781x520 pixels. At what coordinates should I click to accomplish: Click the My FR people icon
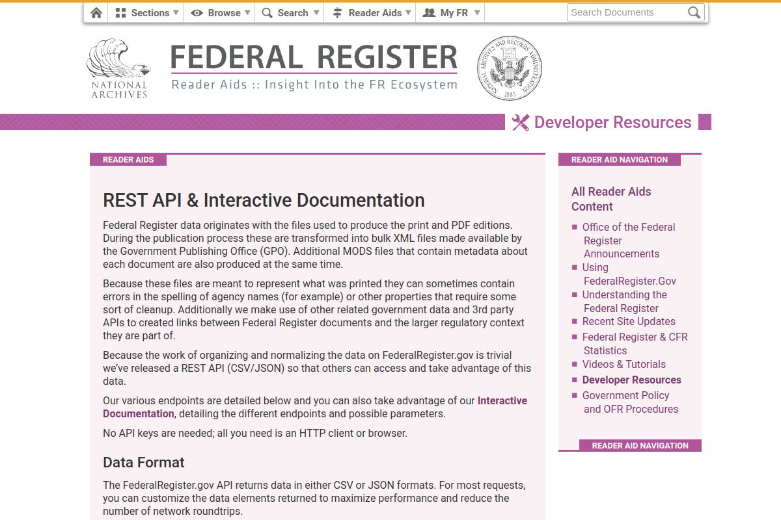click(429, 12)
